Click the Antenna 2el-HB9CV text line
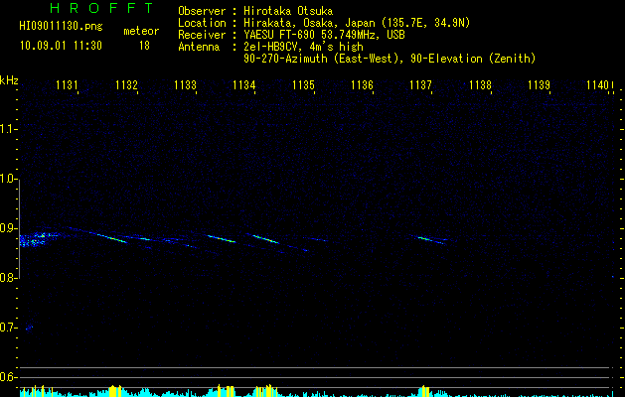The height and width of the screenshot is (397, 625). (x=270, y=47)
